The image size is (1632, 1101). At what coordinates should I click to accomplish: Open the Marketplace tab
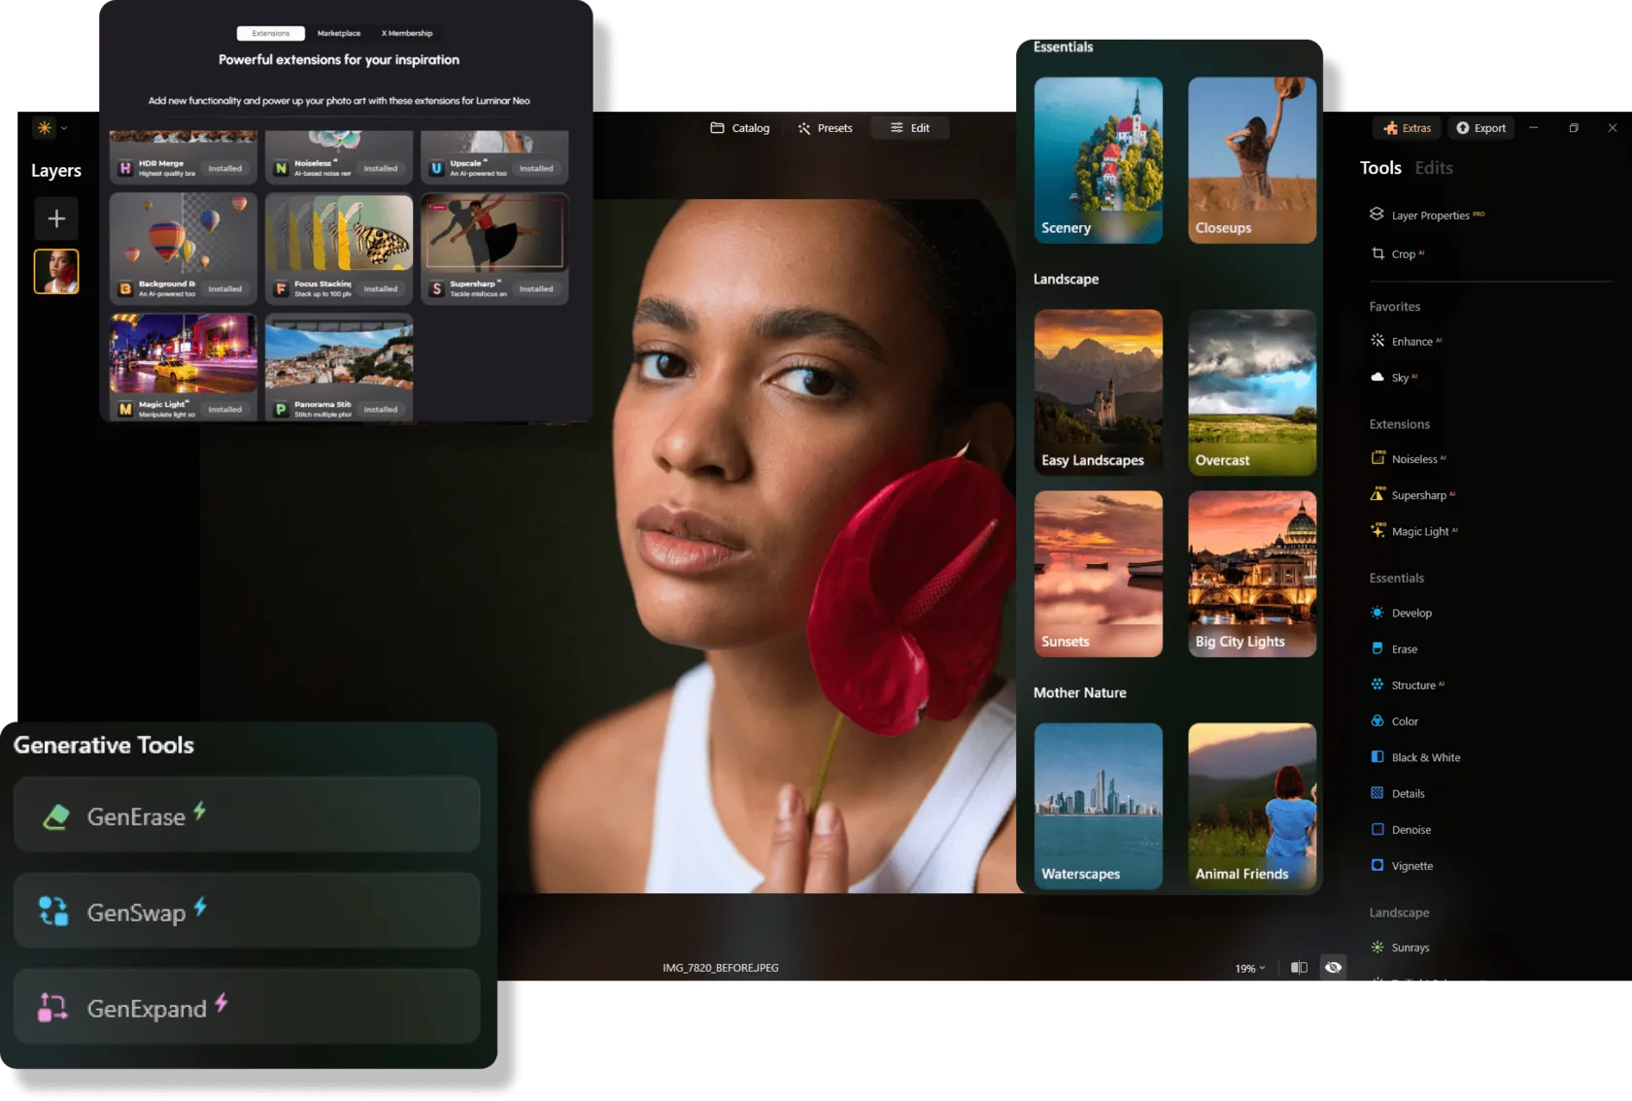[x=338, y=33]
